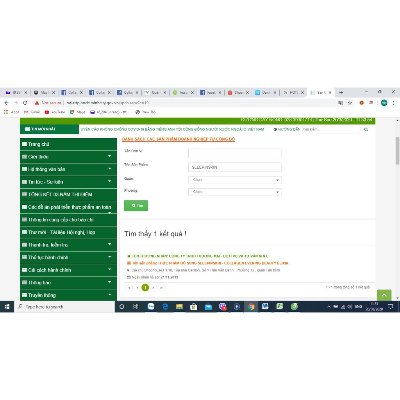Click the site Tìm kiếm search box
The width and height of the screenshot is (400, 400).
point(331,129)
